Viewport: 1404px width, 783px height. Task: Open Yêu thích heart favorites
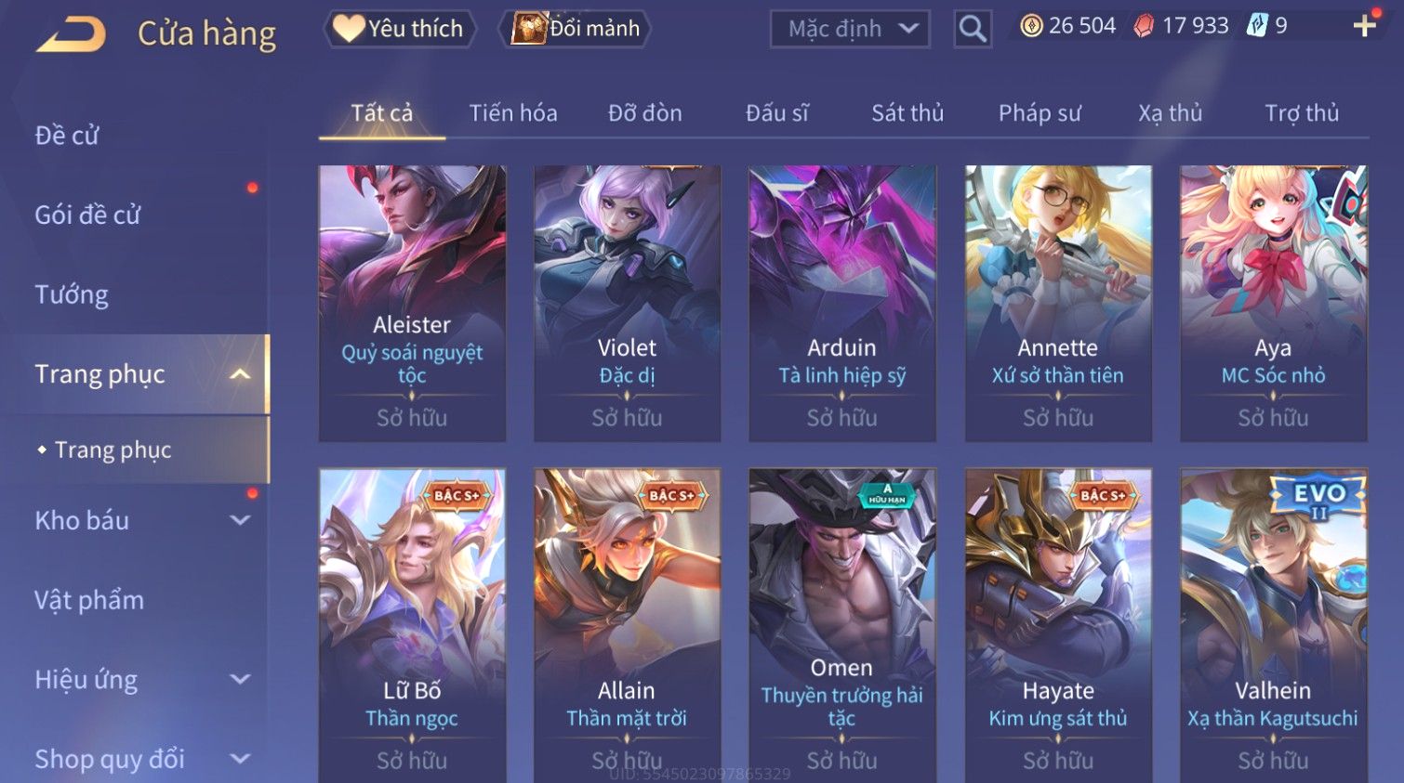(x=400, y=29)
